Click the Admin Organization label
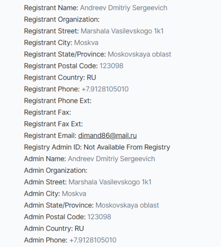This screenshot has width=221, height=247. 56,170
